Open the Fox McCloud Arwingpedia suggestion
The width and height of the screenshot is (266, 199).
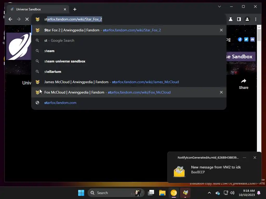(129, 92)
